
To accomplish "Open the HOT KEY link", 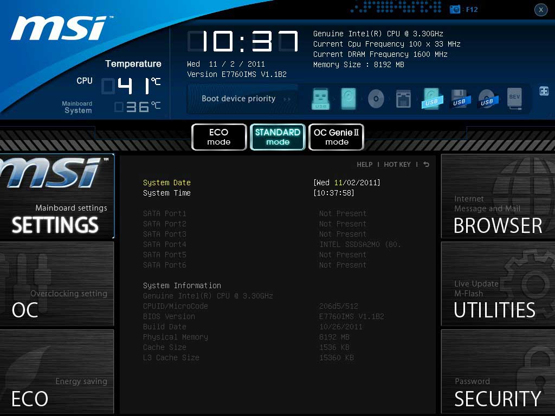I will tap(397, 165).
